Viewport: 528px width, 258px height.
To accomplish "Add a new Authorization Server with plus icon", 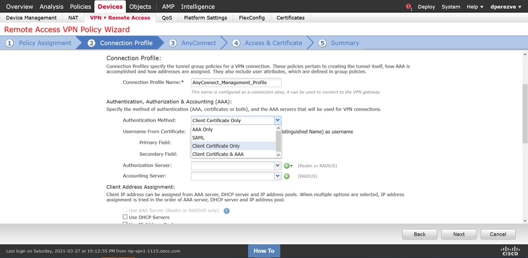I will tap(286, 165).
